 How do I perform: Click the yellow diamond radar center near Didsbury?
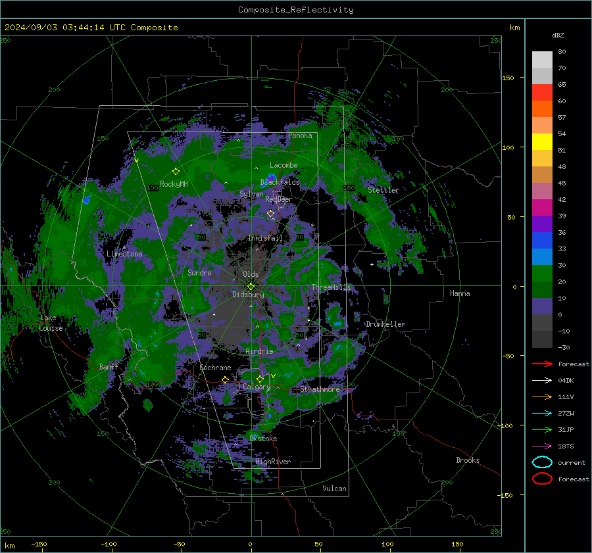(251, 286)
